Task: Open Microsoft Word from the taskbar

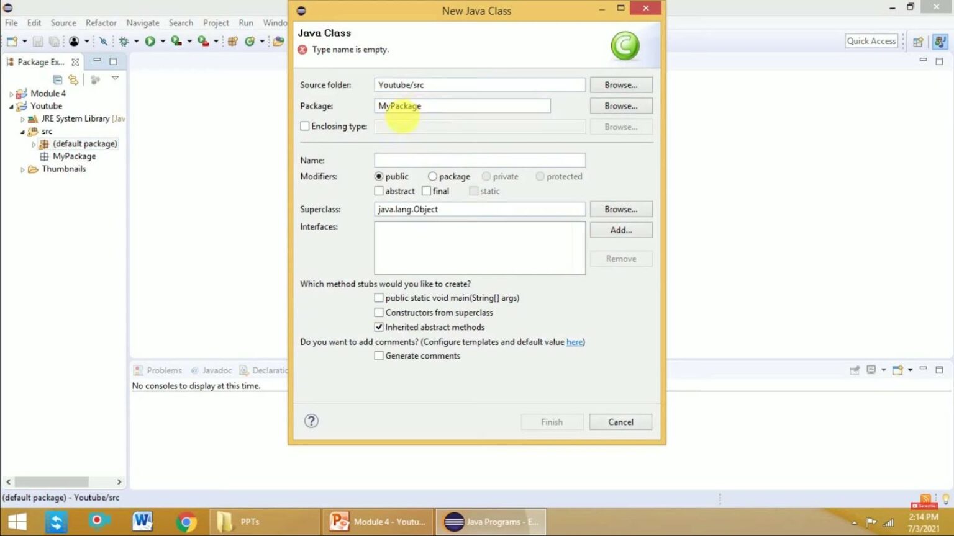Action: (x=142, y=521)
